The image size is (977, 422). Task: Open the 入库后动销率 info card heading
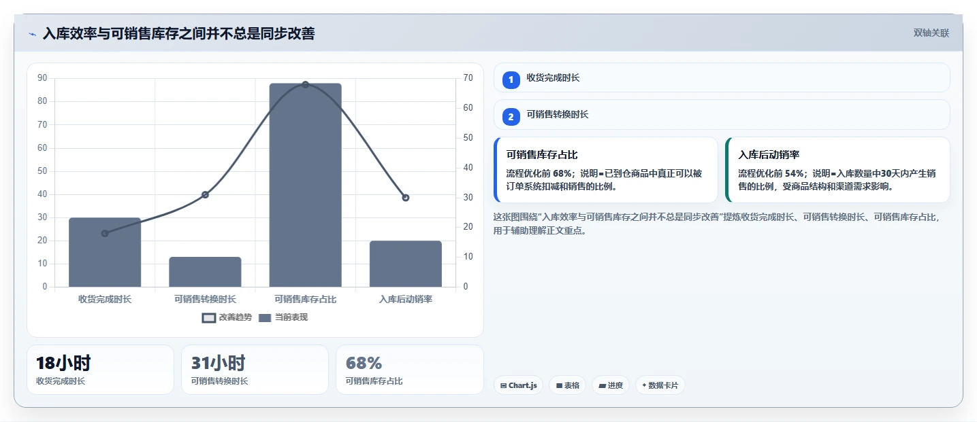(x=769, y=155)
